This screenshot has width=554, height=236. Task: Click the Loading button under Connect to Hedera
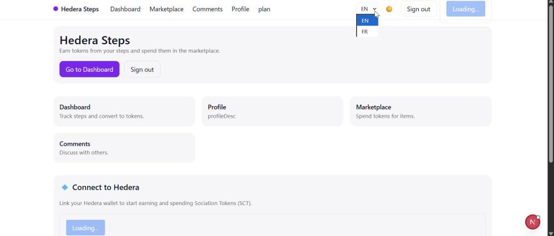85,228
